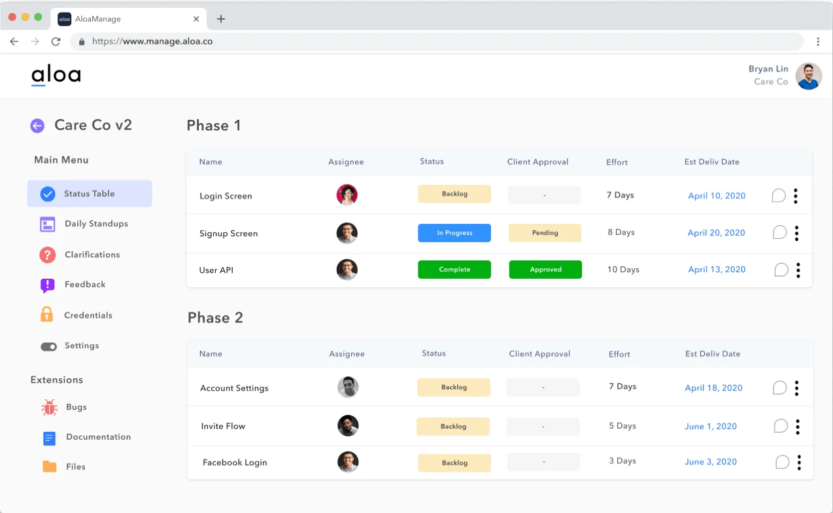This screenshot has width=833, height=513.
Task: Click the April 10, 2020 delivery date link
Action: tap(717, 196)
